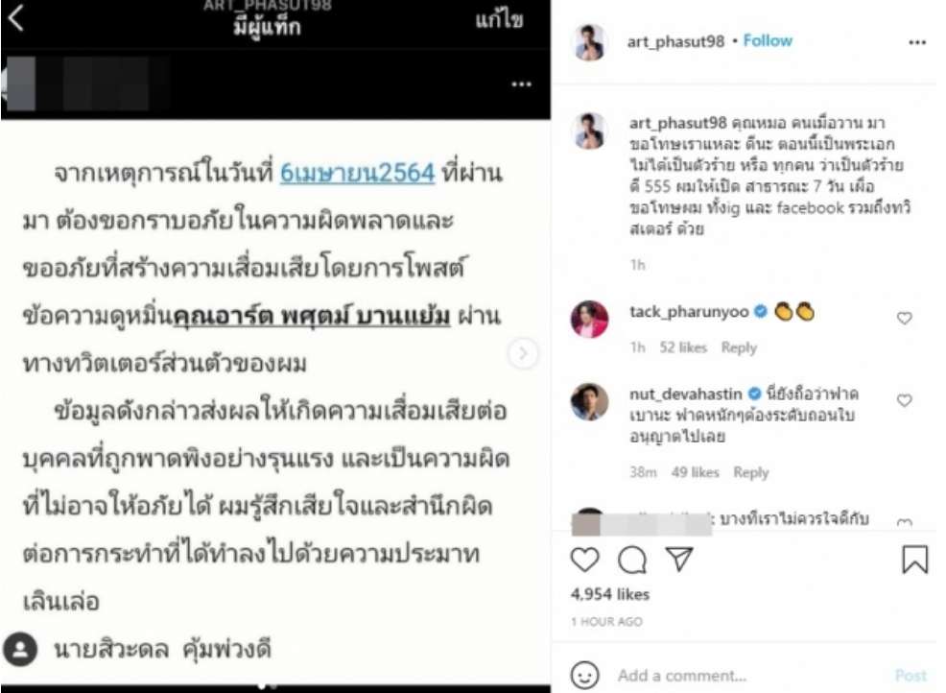Like tack_pharunyoo's comment heart
946x693 pixels.
905,318
